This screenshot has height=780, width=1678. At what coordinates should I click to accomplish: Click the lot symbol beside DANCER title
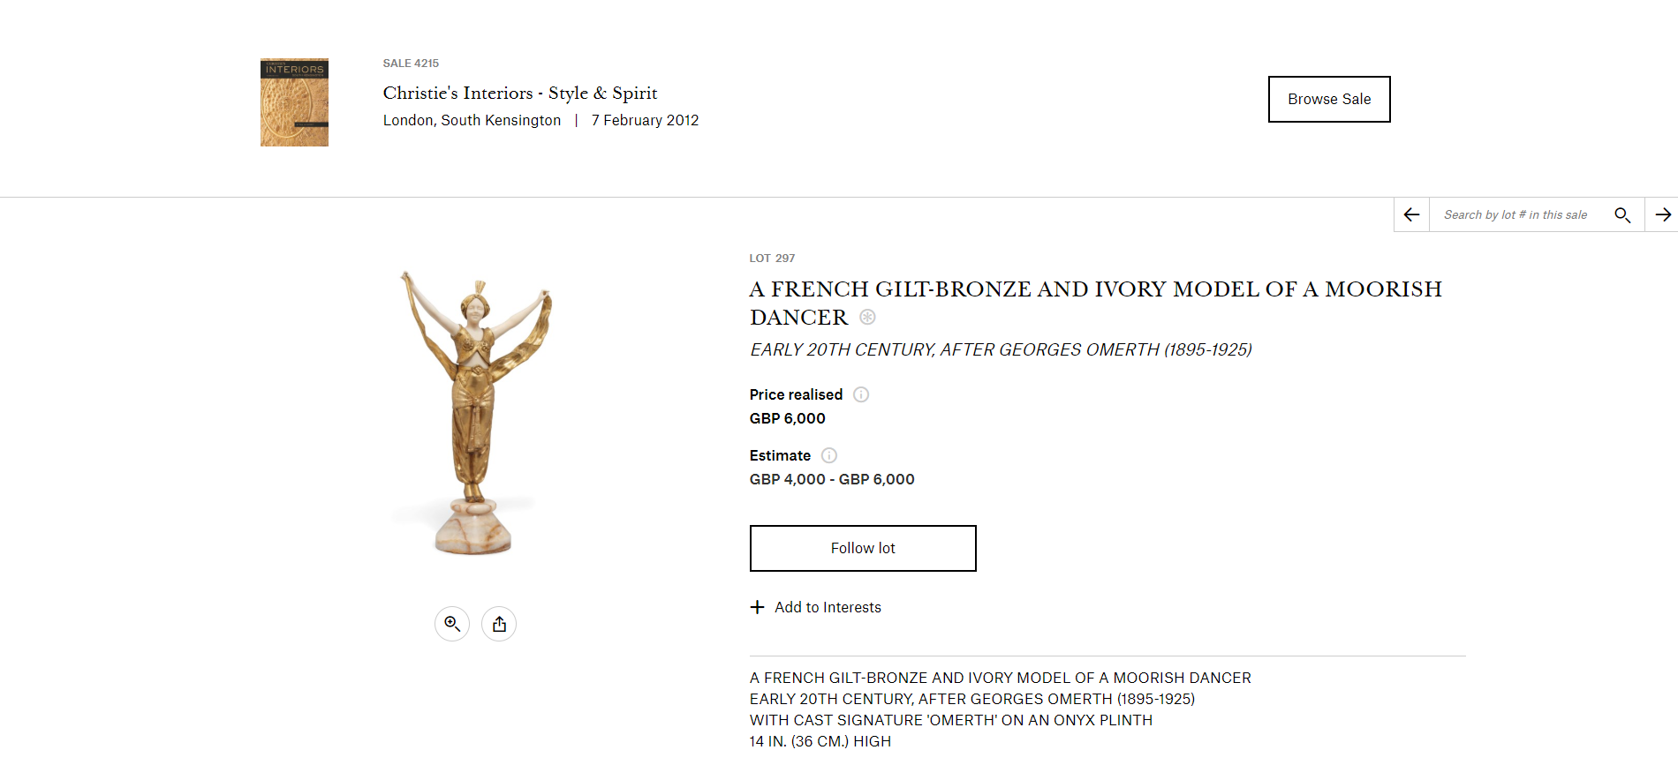coord(867,317)
